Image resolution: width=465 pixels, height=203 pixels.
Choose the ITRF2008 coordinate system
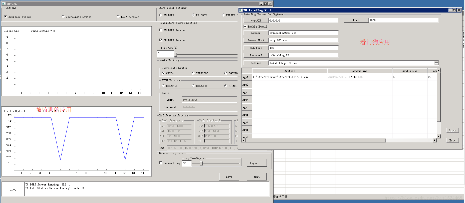coord(193,73)
